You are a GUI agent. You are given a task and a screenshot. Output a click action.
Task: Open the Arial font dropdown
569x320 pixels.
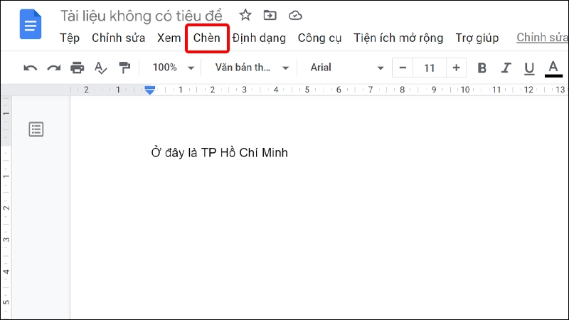coord(346,68)
